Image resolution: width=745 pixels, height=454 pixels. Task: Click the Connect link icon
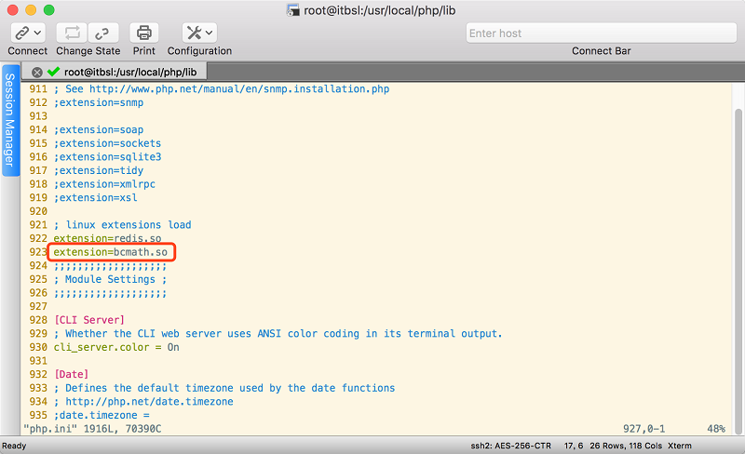pos(21,33)
